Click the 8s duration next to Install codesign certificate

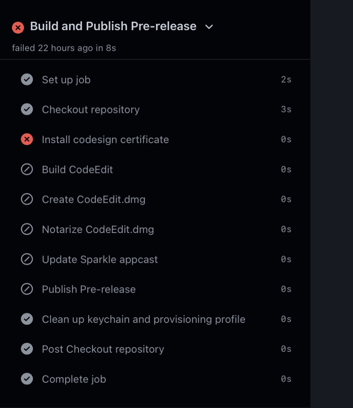point(286,139)
